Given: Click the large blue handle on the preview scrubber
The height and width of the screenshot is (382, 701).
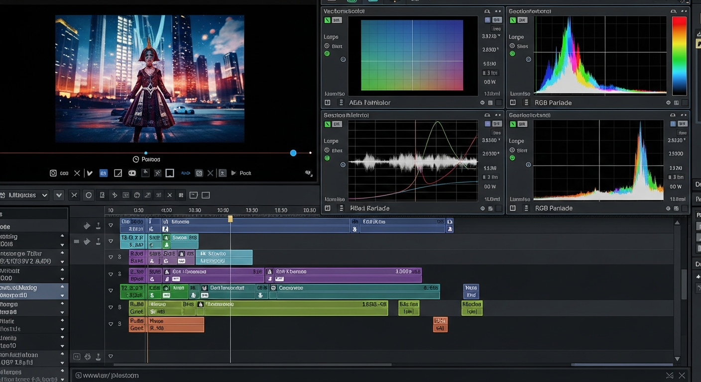Looking at the screenshot, I should pyautogui.click(x=293, y=153).
